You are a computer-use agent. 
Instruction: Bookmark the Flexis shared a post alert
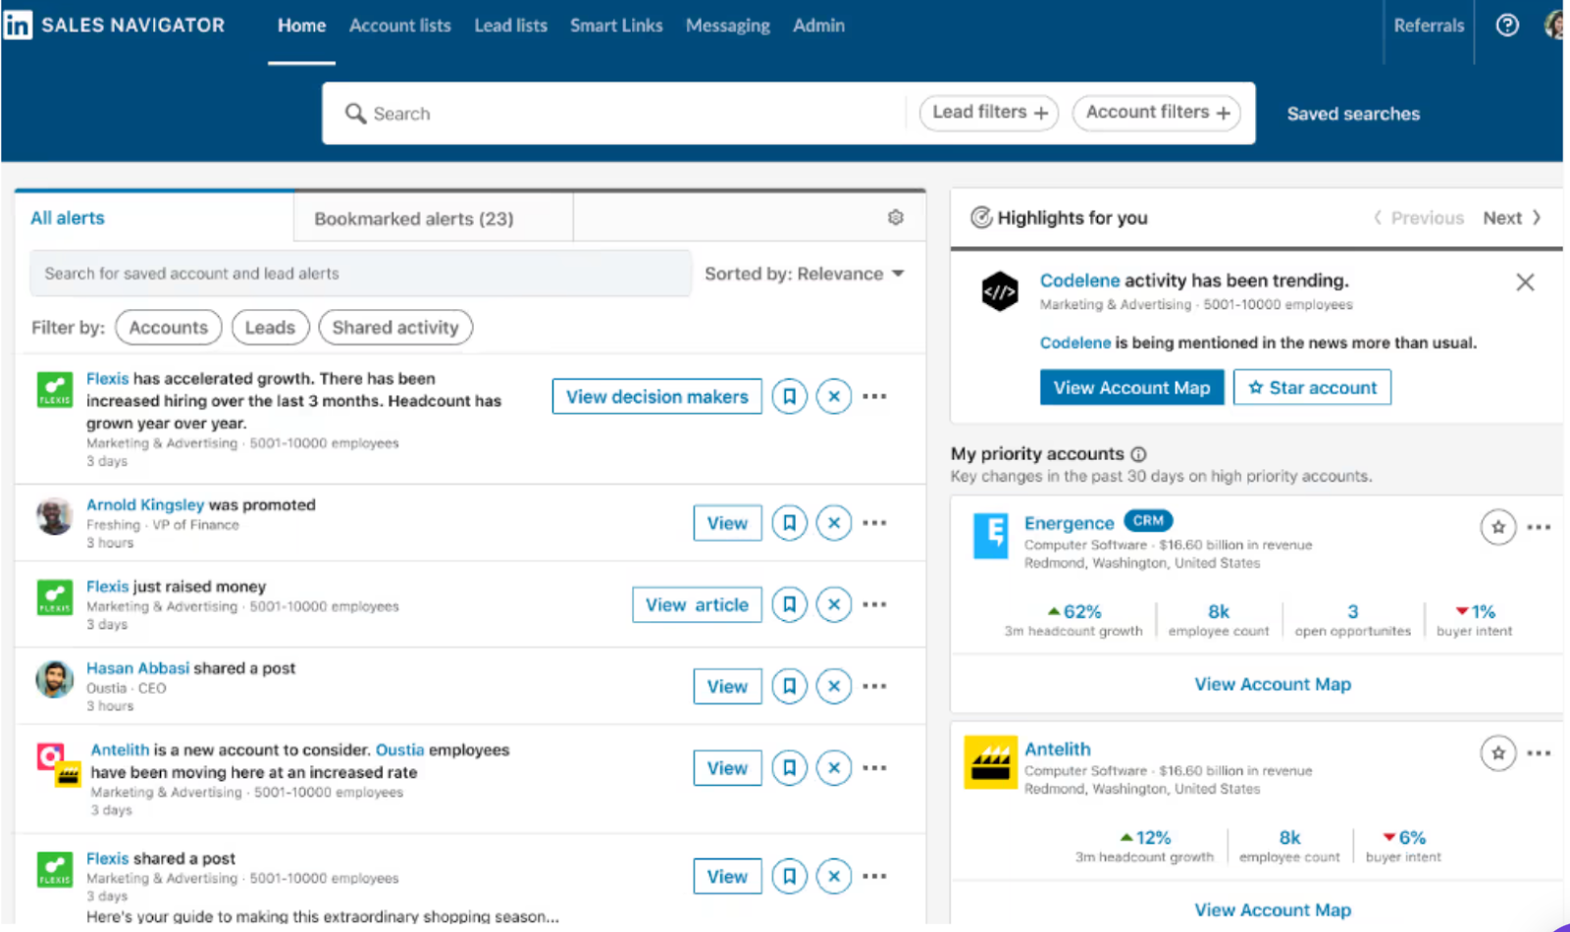point(789,876)
